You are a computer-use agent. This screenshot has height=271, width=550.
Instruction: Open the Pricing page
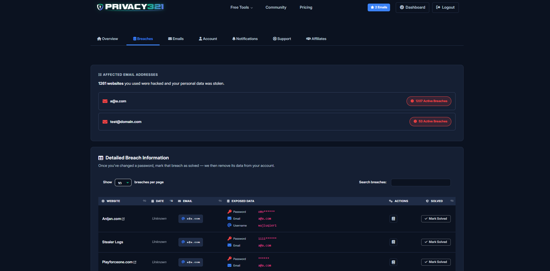point(306,7)
